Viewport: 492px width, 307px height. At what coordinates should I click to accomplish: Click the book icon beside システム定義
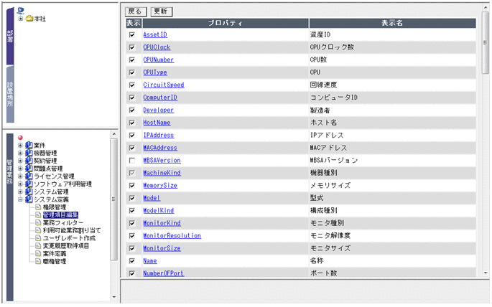(x=29, y=199)
